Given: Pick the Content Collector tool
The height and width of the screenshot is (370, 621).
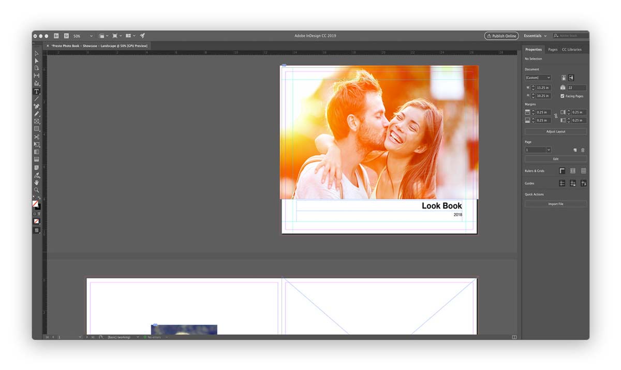Looking at the screenshot, I should tap(37, 83).
